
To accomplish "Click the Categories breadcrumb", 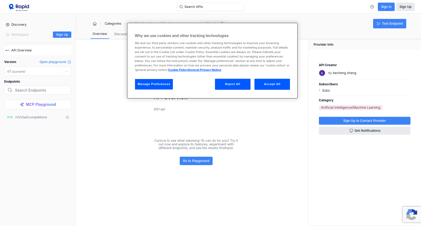I will (113, 24).
